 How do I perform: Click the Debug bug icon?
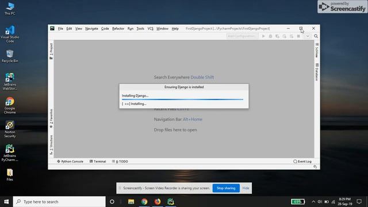270,36
